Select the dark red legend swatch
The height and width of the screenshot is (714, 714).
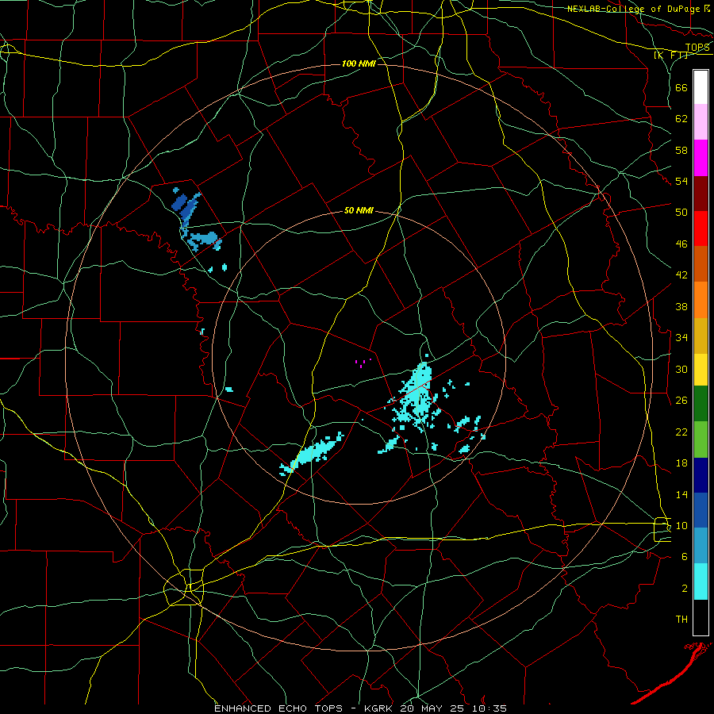(x=701, y=193)
